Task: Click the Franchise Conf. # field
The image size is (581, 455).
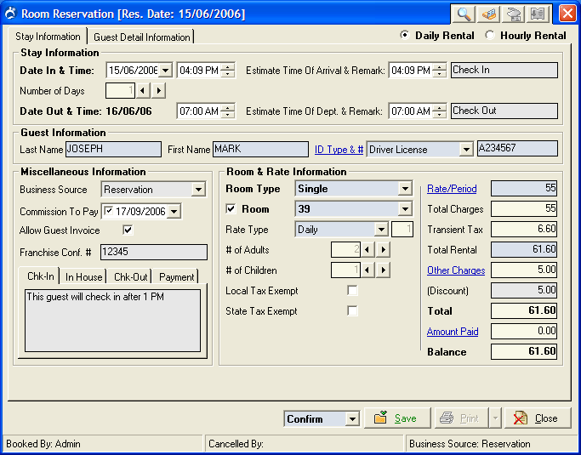Action: coord(154,252)
